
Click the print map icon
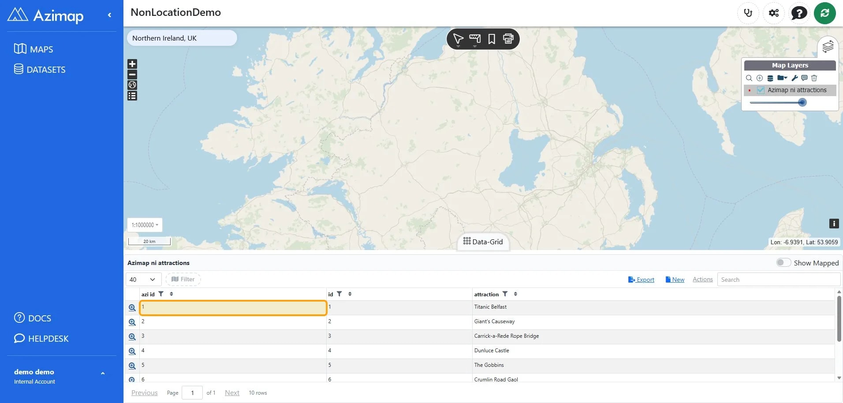[x=508, y=39]
